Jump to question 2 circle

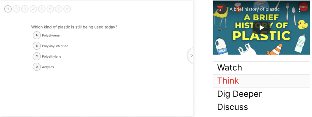(16, 9)
